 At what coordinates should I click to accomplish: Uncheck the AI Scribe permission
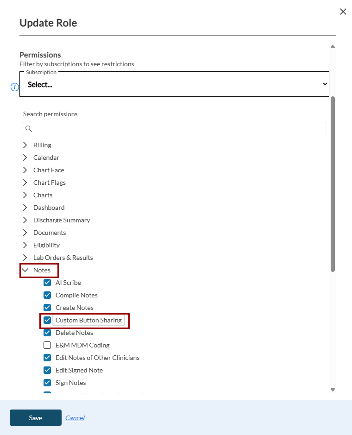tap(47, 283)
